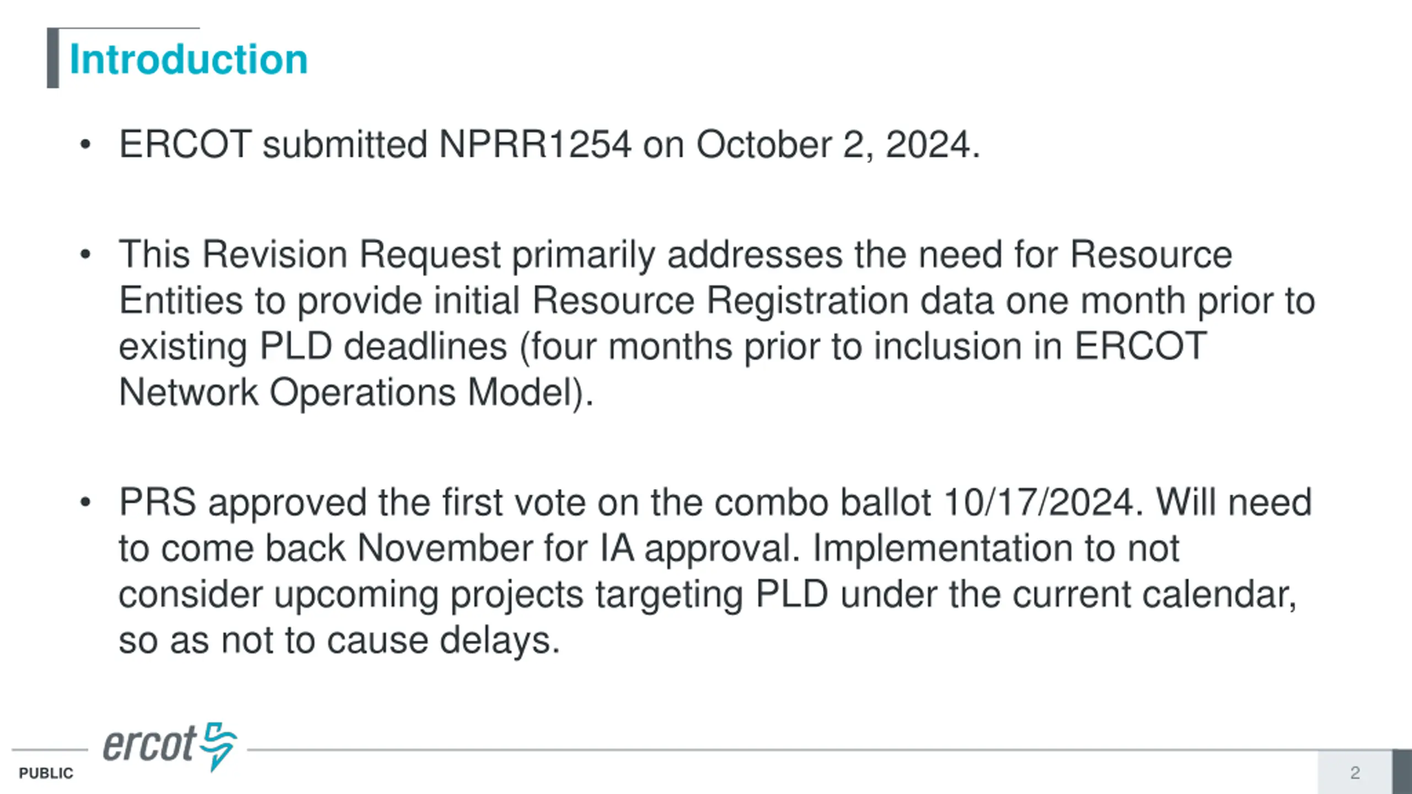Click the dark gray block at bottom-right corner
1412x794 pixels.
click(x=1402, y=772)
